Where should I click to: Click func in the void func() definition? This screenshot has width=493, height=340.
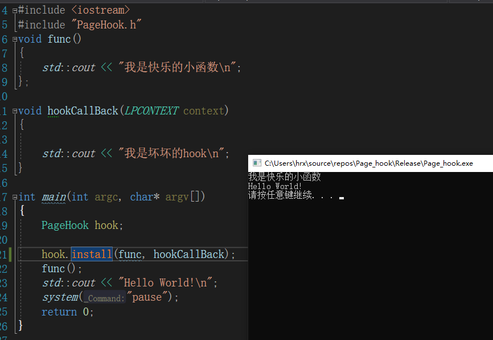point(59,39)
